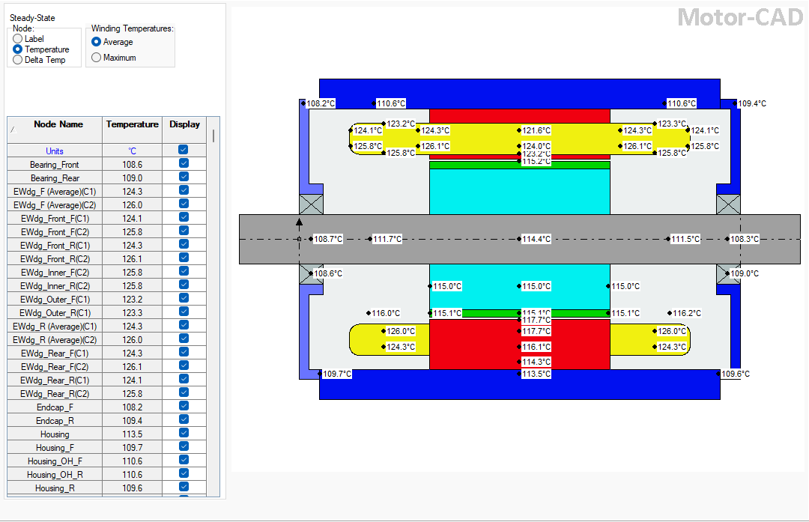
Task: Toggle the Units row display checkbox
Action: coord(184,150)
